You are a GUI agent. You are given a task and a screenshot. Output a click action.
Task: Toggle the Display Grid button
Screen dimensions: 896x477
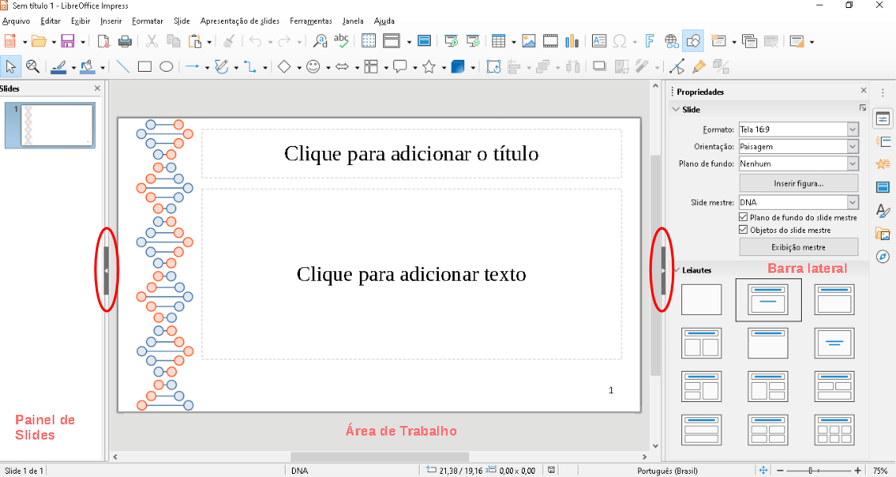click(368, 40)
